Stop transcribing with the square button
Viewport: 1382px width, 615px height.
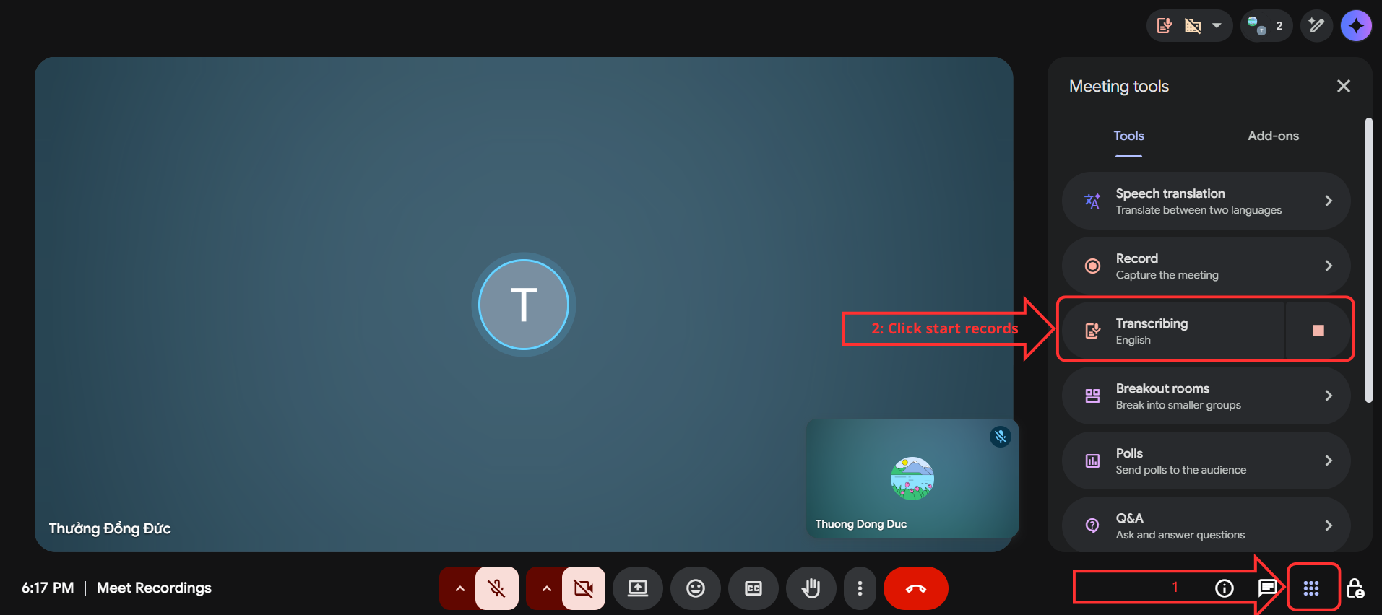pos(1318,331)
